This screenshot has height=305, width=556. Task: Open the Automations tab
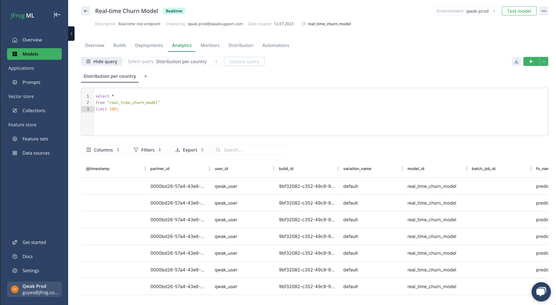276,45
